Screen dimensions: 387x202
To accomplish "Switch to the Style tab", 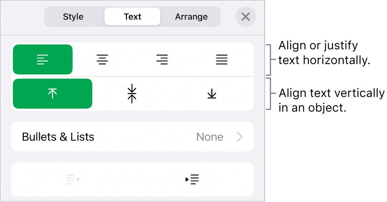I will pyautogui.click(x=73, y=17).
